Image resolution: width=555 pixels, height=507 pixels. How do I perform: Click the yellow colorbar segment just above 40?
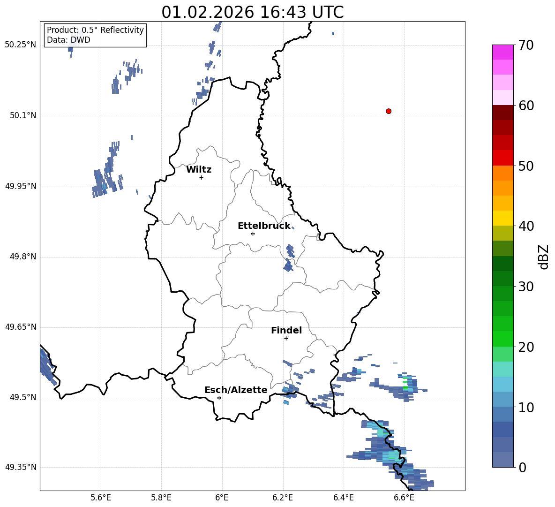[502, 218]
